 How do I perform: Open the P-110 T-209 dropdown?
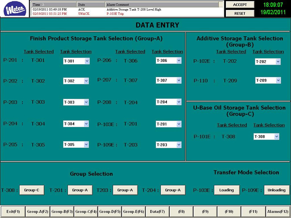tap(268, 80)
